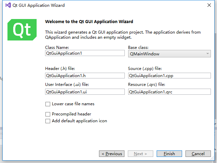Click the Visual Studio icon in title bar
This screenshot has height=163, width=217.
pos(8,5)
